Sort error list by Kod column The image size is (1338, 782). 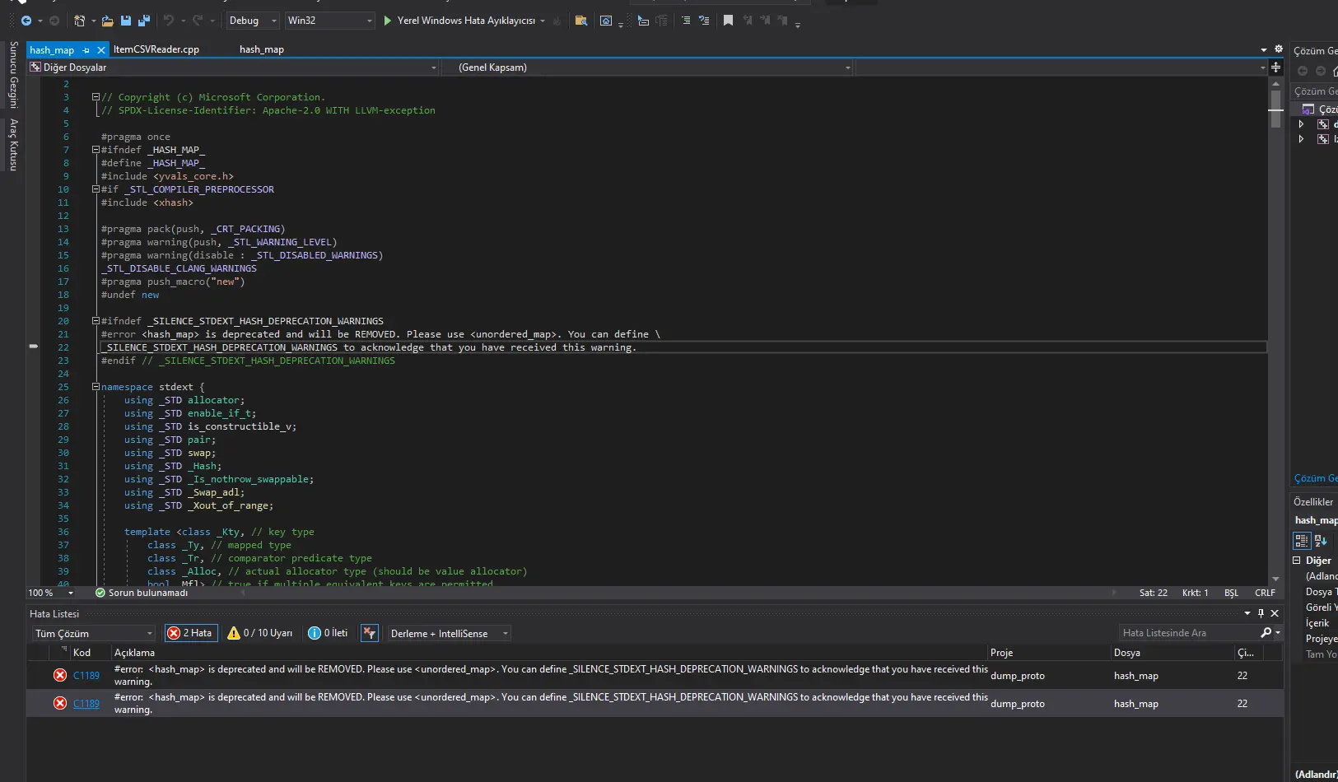click(91, 652)
